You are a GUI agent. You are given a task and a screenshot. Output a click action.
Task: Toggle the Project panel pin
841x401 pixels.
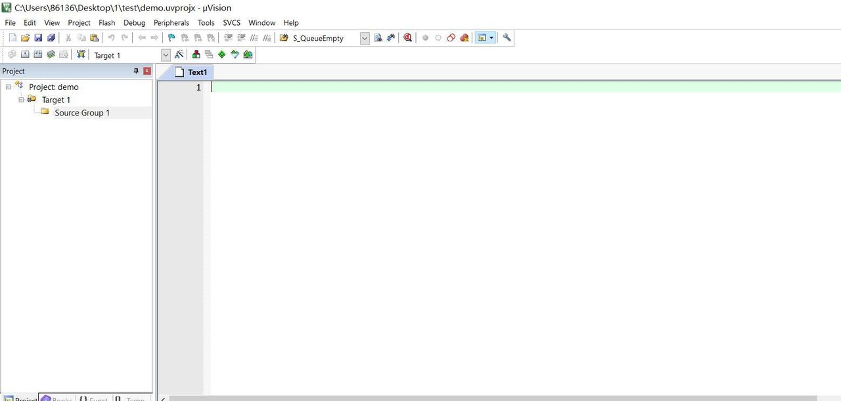137,71
